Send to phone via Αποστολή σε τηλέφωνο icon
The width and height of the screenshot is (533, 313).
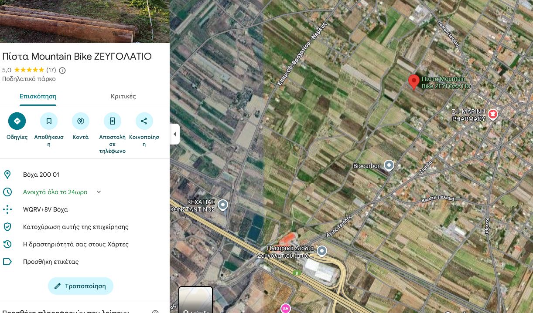(x=113, y=121)
